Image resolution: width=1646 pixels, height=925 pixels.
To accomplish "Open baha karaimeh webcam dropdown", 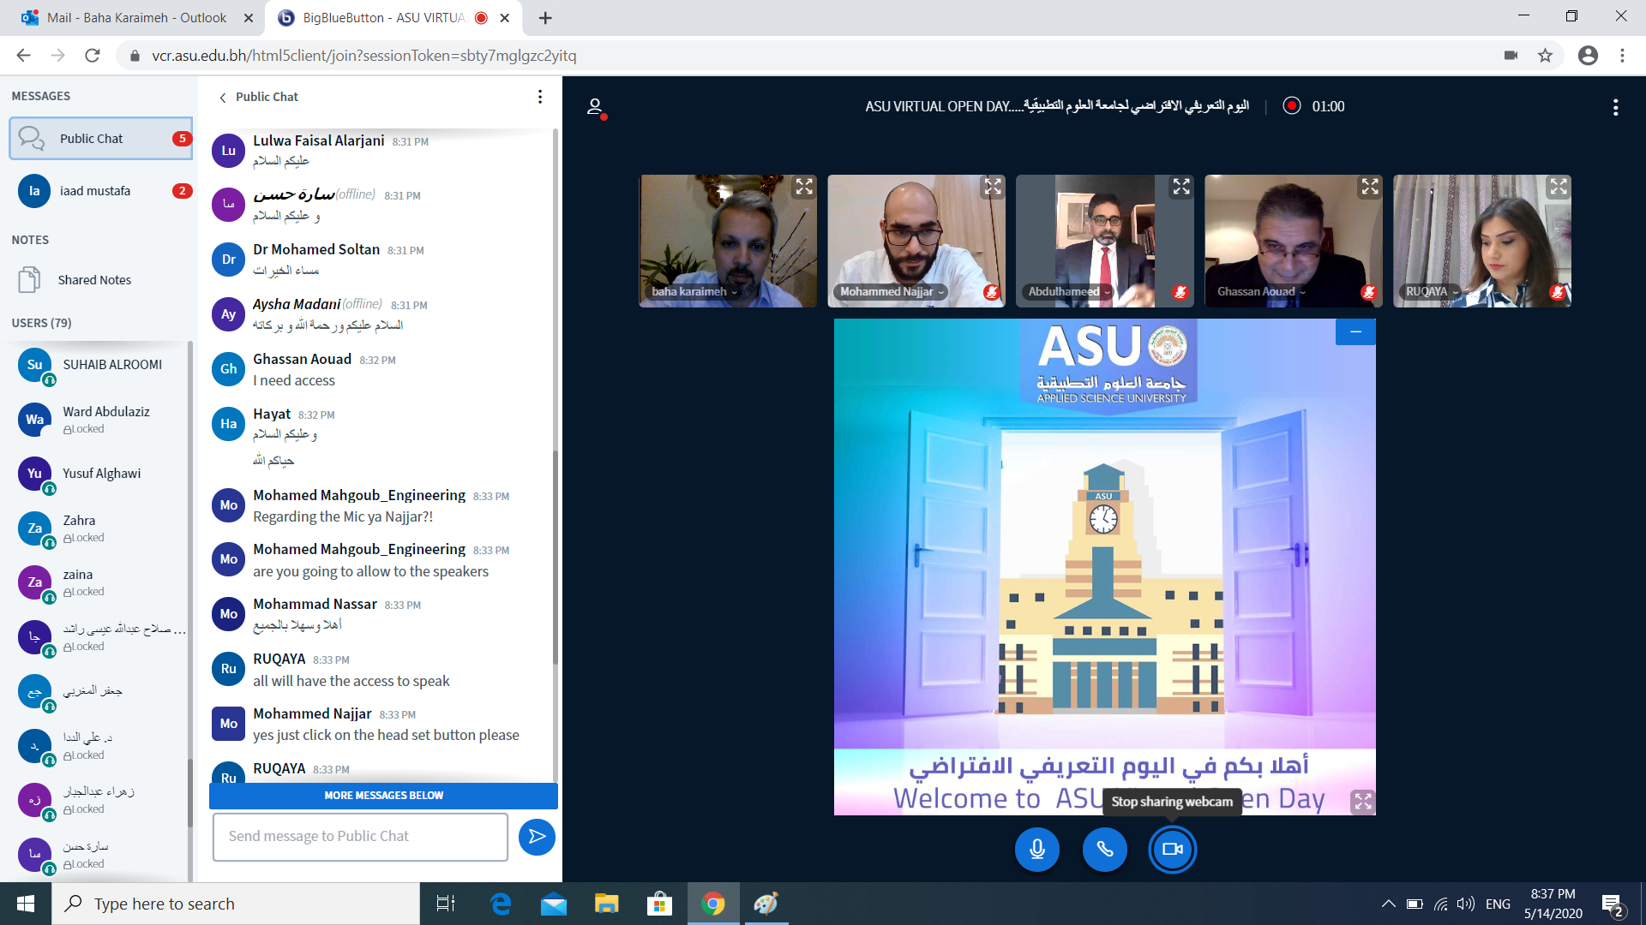I will click(x=694, y=292).
